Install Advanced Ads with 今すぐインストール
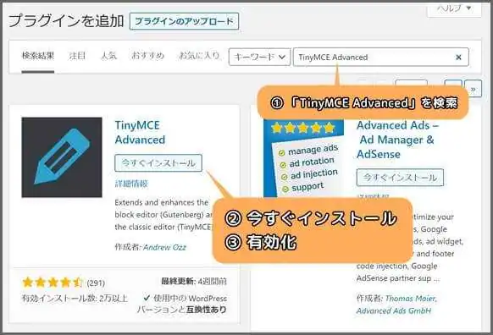Image resolution: width=493 pixels, height=335 pixels. (400, 178)
